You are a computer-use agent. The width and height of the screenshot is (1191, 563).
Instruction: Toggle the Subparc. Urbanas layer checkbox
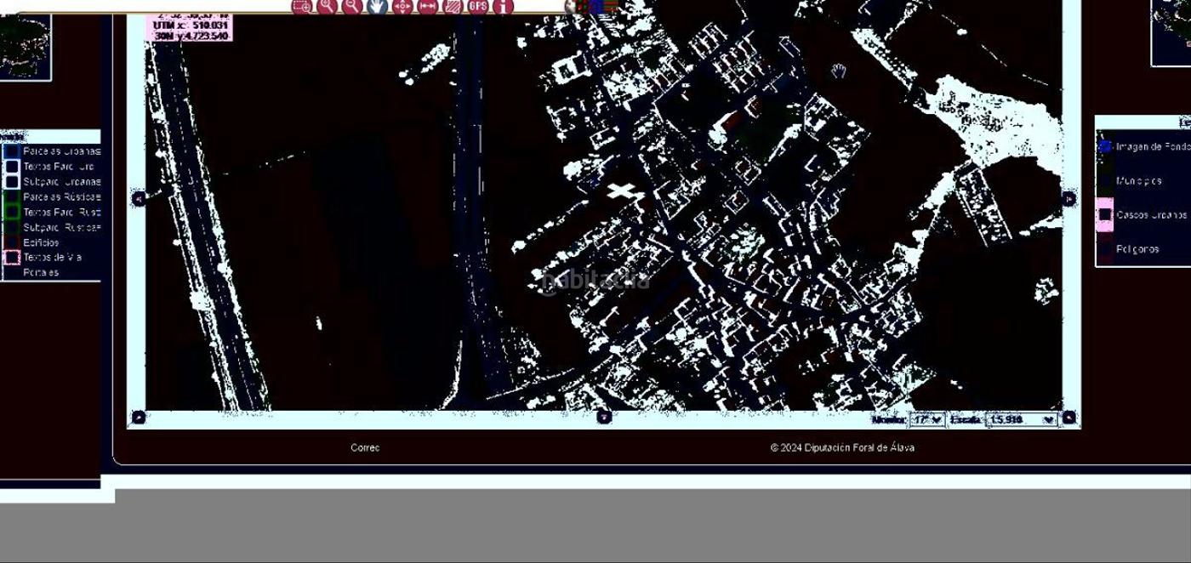coord(12,182)
